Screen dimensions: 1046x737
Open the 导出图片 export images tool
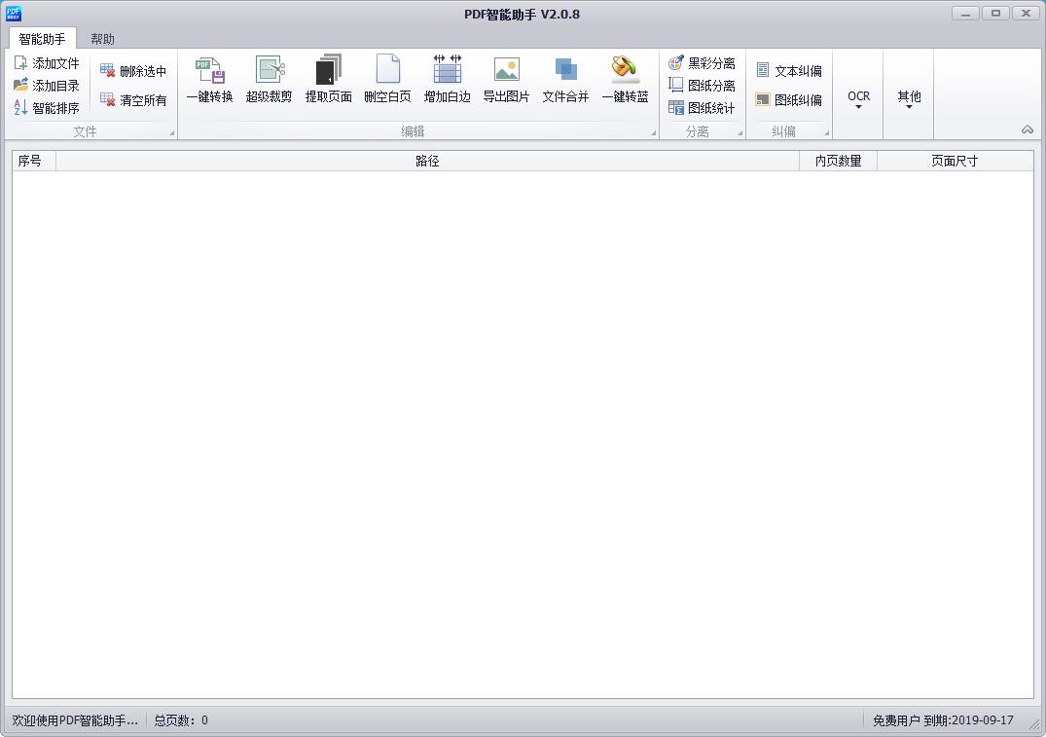(506, 80)
